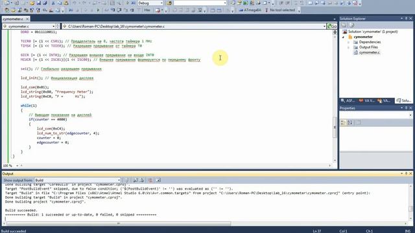Cut selection using the scissors icon
The image size is (415, 233).
click(53, 3)
